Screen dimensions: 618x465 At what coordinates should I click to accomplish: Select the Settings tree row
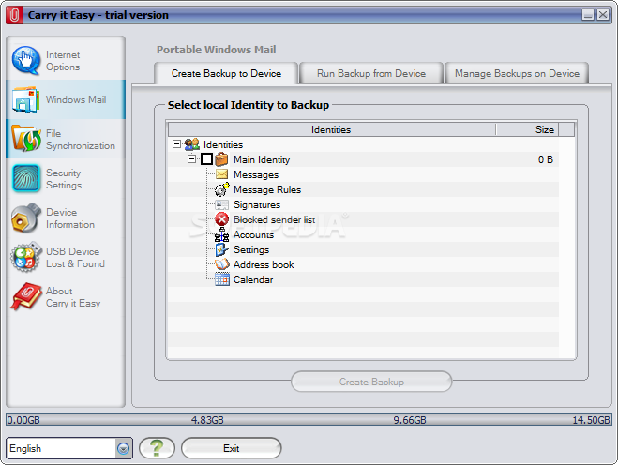tap(363, 249)
